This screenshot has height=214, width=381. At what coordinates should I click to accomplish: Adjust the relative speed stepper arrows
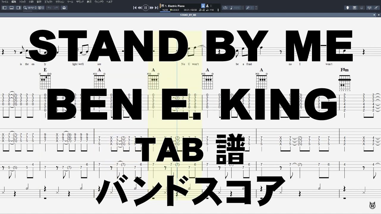(242, 8)
